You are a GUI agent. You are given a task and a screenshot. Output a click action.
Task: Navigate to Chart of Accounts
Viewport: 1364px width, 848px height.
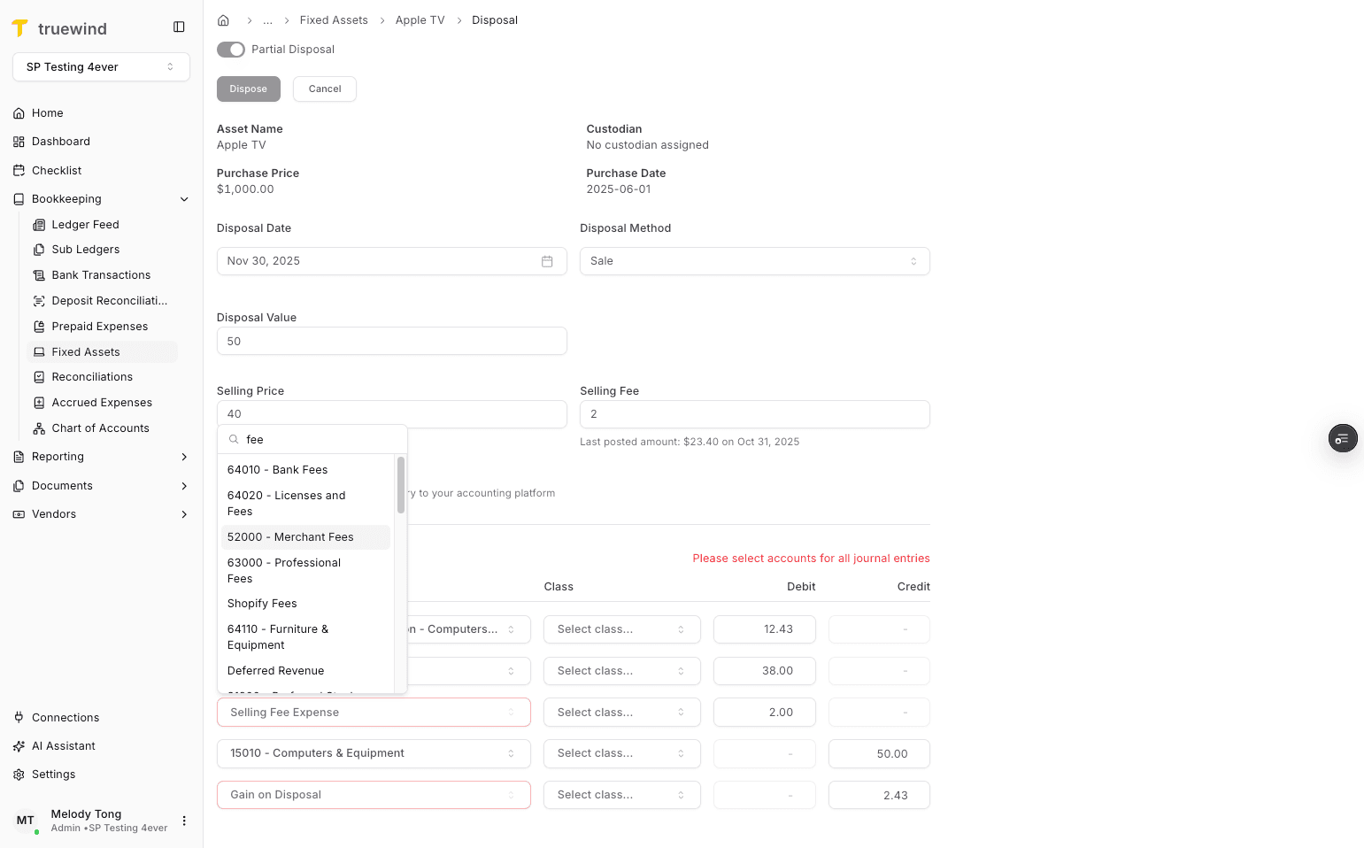click(99, 428)
